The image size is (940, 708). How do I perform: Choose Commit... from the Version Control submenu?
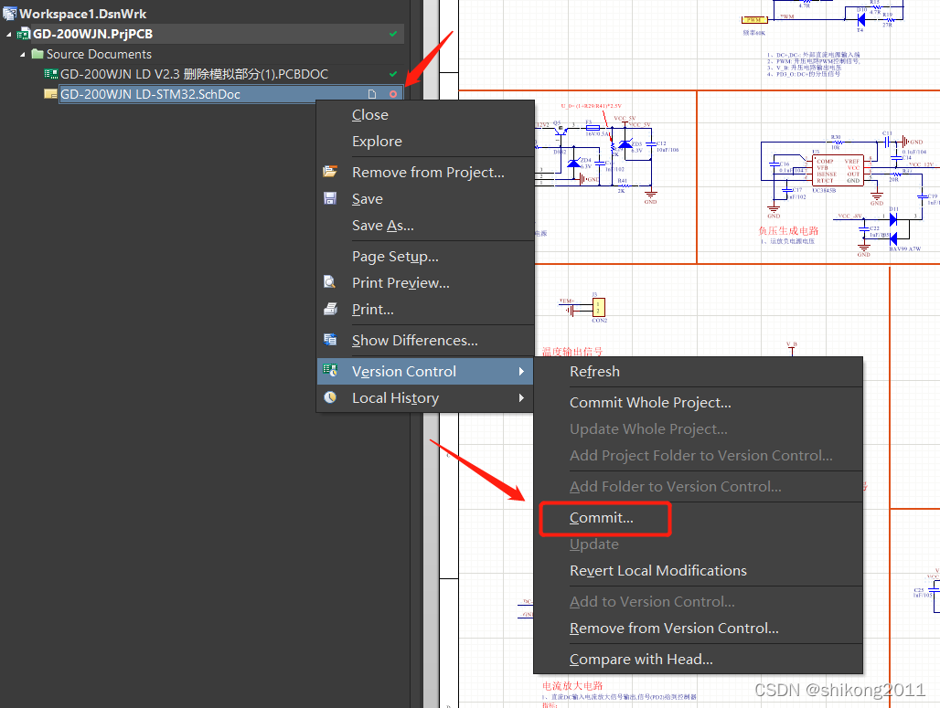(601, 518)
